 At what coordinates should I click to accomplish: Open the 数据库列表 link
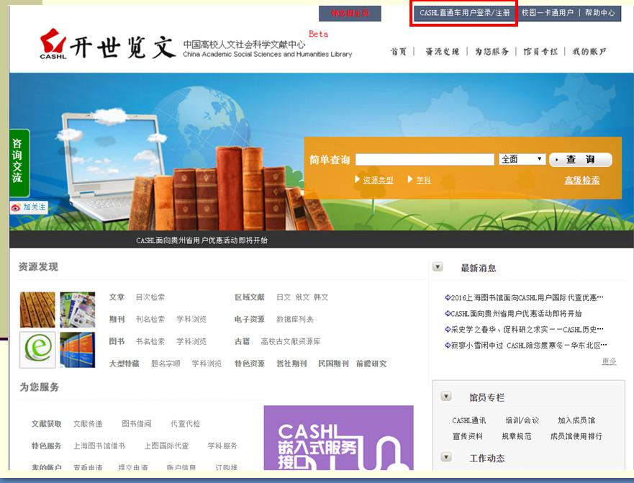(295, 319)
